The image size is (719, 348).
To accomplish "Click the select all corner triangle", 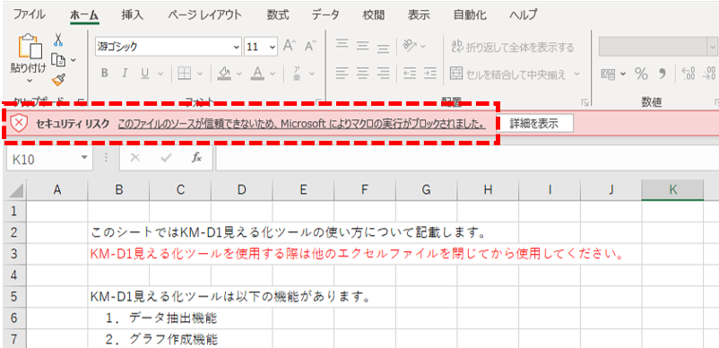I will pyautogui.click(x=15, y=190).
